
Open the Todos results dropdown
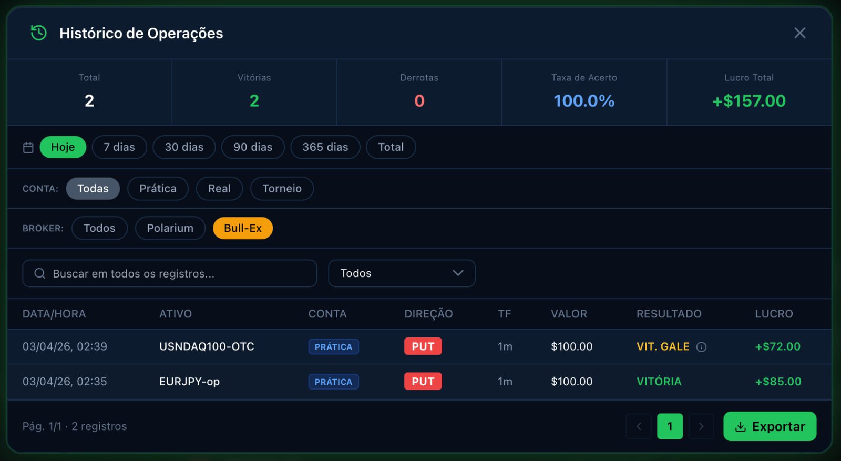click(402, 273)
